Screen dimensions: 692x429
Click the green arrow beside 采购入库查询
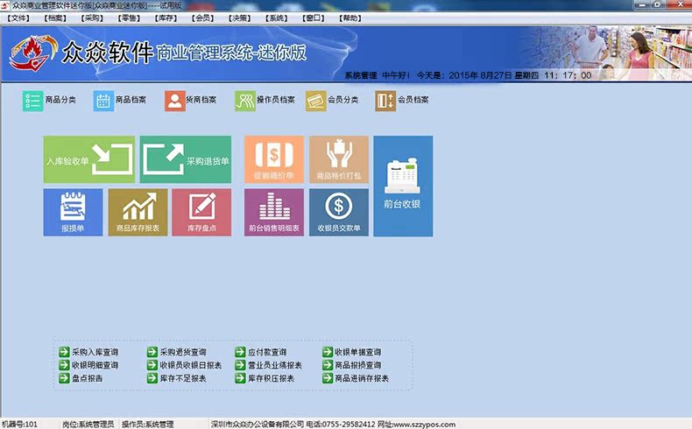point(65,352)
